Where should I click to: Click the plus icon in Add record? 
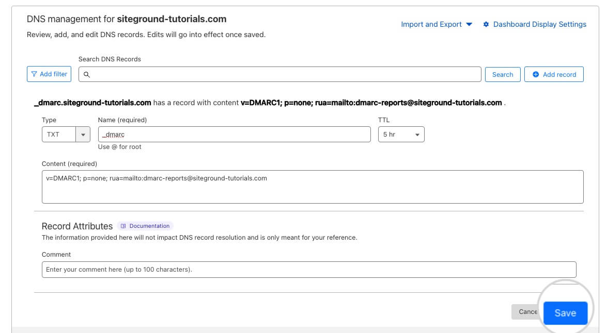click(x=536, y=74)
